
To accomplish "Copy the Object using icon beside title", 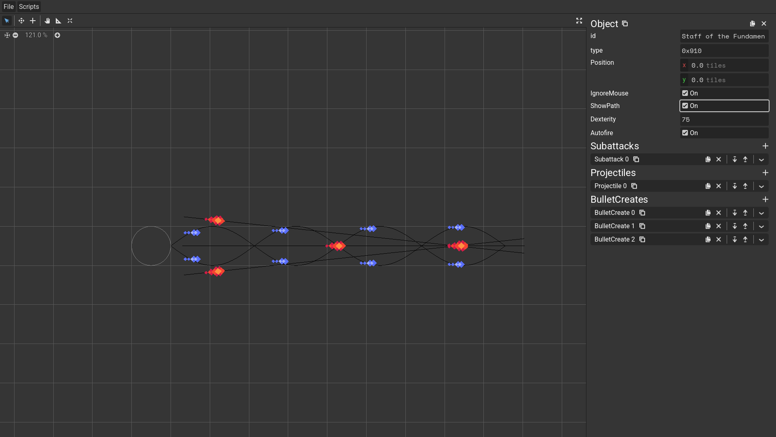I will (625, 24).
